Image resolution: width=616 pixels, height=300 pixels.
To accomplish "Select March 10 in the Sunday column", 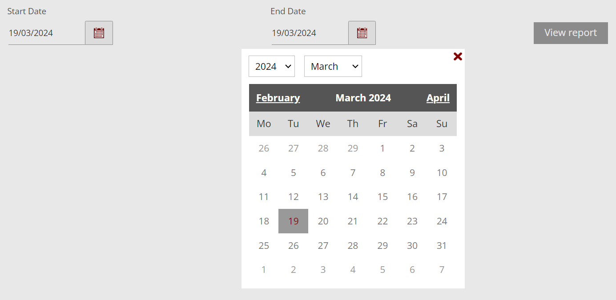I will click(x=442, y=173).
